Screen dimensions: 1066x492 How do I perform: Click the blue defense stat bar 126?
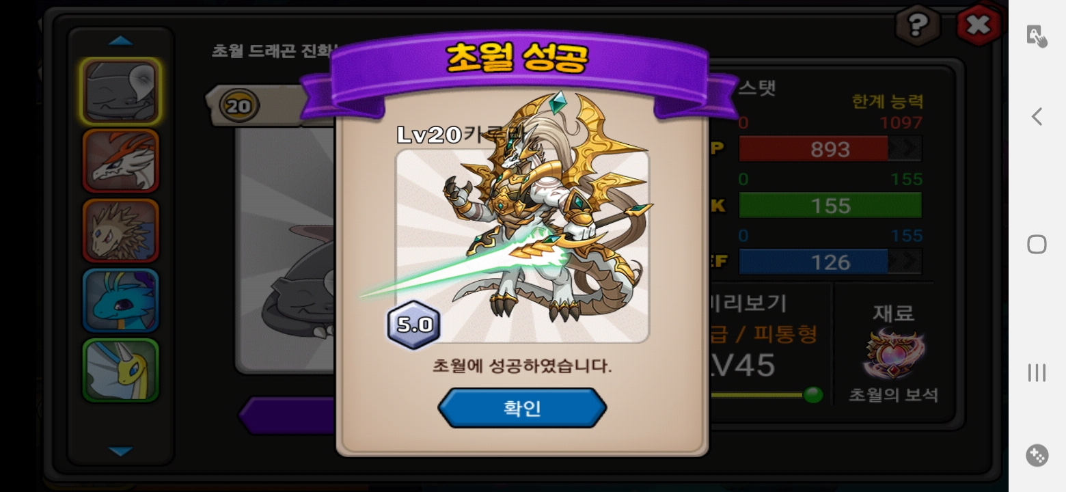click(830, 262)
